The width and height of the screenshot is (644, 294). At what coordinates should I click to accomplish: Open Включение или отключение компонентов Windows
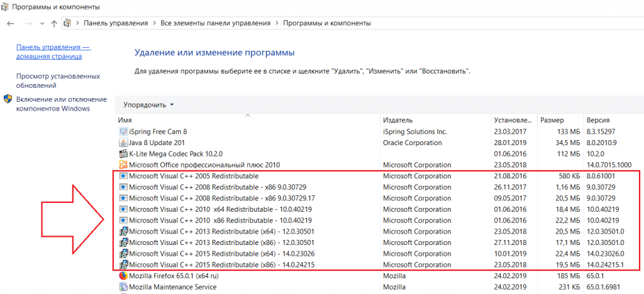(61, 104)
